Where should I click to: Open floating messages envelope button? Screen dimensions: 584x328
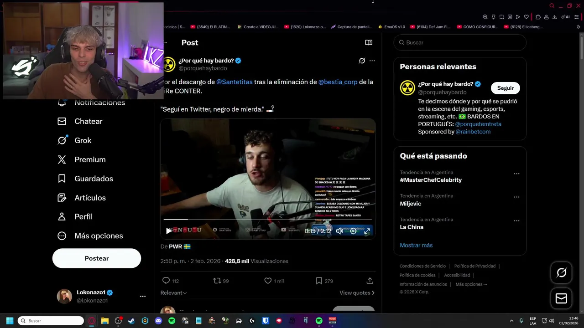point(561,298)
